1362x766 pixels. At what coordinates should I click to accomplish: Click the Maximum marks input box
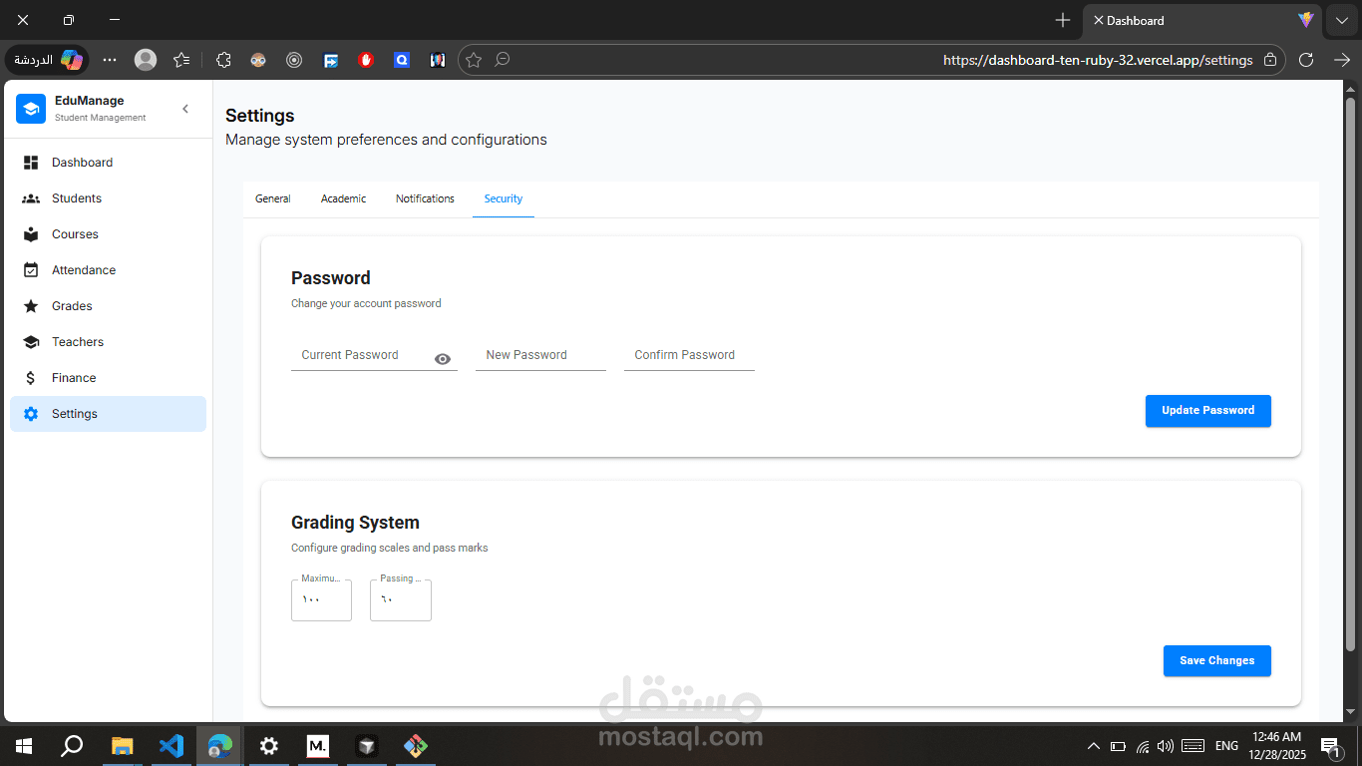[321, 600]
